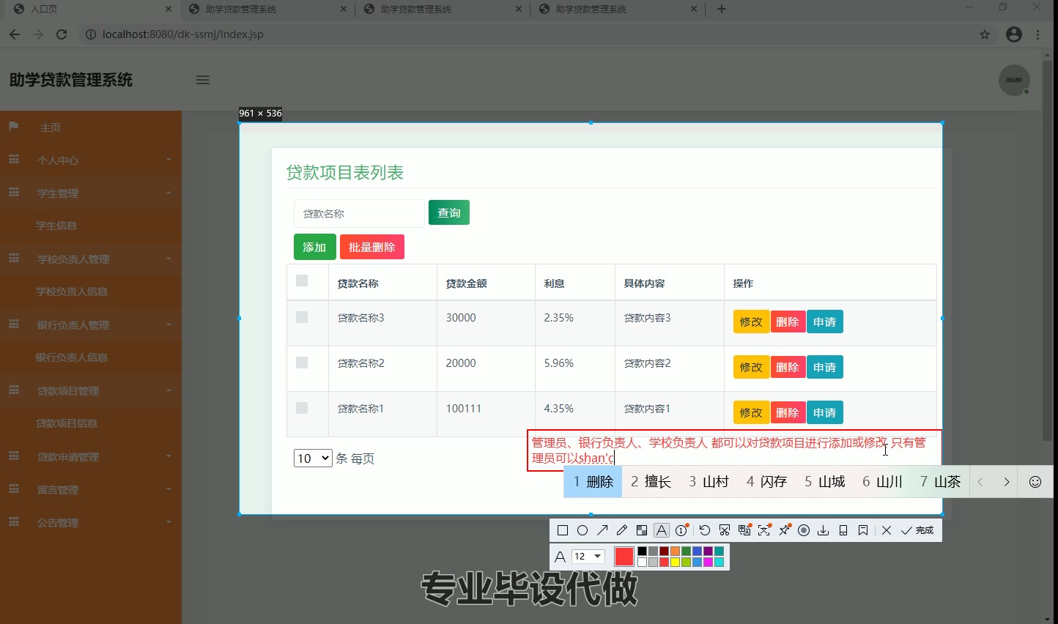The height and width of the screenshot is (624, 1058).
Task: Pick the yellow color swatch
Action: coord(675,562)
